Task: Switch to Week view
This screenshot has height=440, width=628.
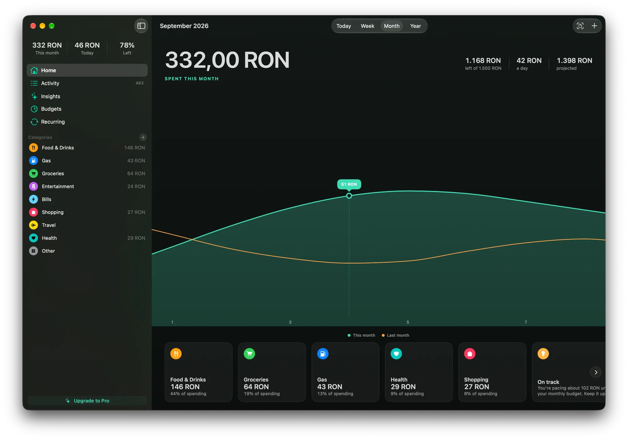Action: tap(367, 26)
